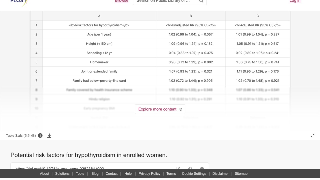The height and width of the screenshot is (180, 320).
Task: Click the 'Joint or extended family' cell
Action: pos(99,71)
